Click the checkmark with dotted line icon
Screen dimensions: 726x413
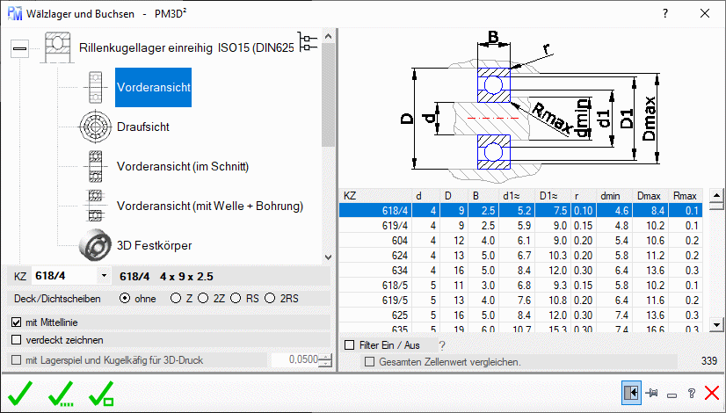[x=62, y=393]
